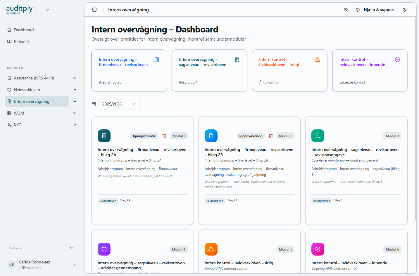Go to Dashboard in sidebar
The image size is (419, 276).
[37, 30]
